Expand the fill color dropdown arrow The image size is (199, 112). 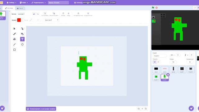point(21,20)
